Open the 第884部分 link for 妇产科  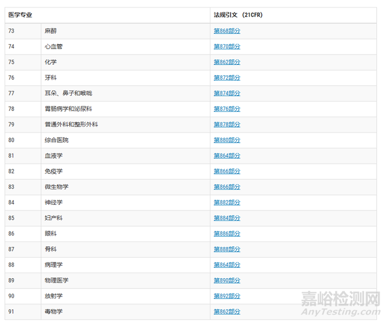[x=227, y=218]
